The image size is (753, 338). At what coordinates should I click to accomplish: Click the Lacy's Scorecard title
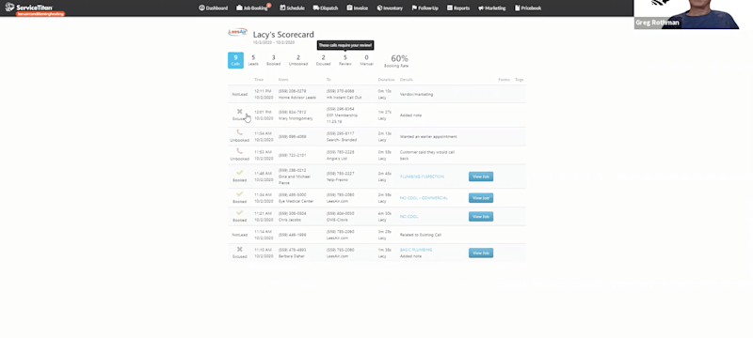tap(283, 35)
